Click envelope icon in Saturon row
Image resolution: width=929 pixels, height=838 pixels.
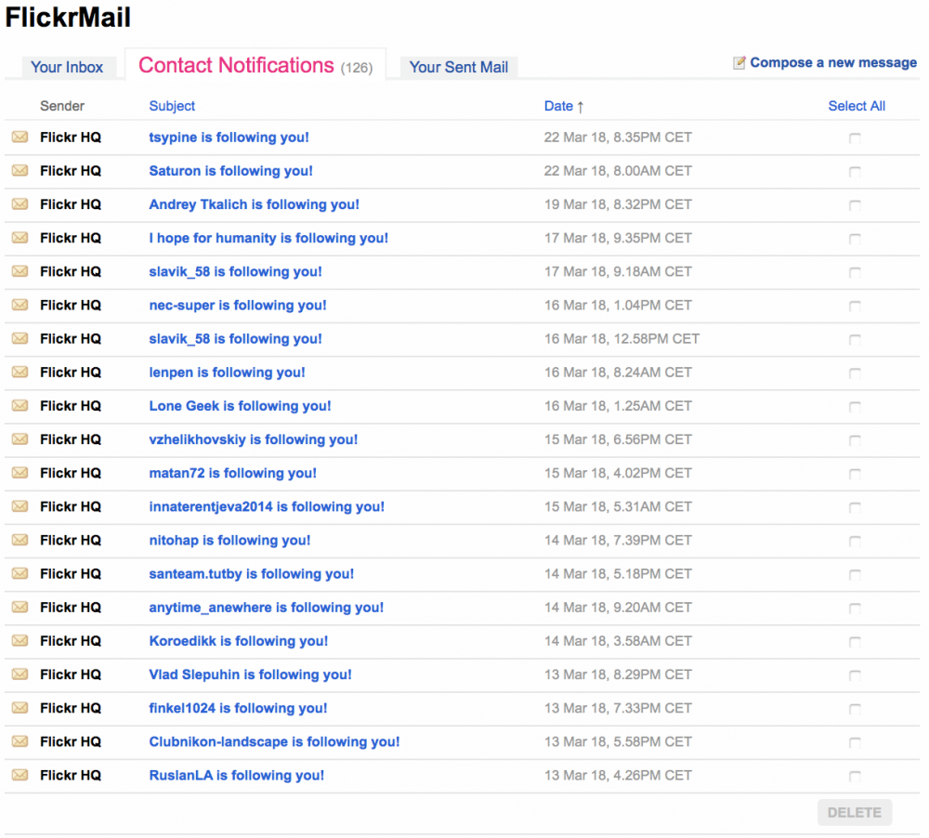[20, 171]
